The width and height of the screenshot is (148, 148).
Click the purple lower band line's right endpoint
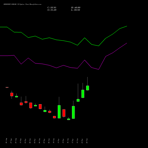127,43
